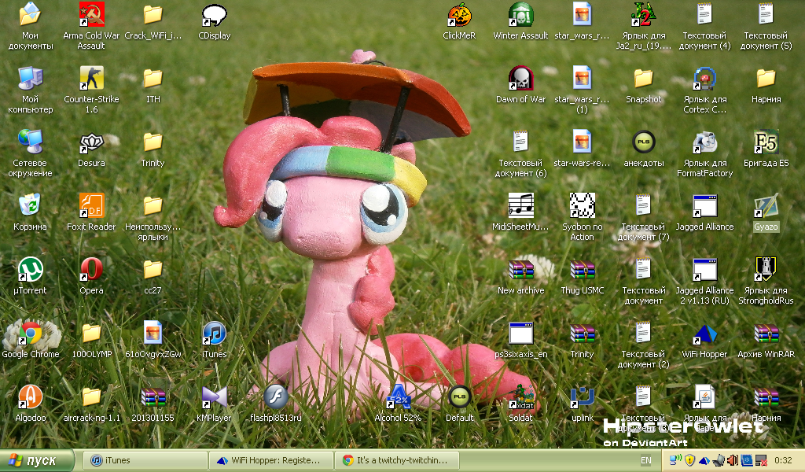Click the ps3sixaxis_en icon
Screen dimensions: 805x472
pyautogui.click(x=520, y=333)
